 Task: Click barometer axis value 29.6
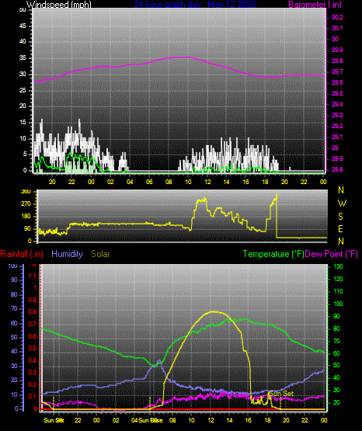pyautogui.click(x=337, y=83)
